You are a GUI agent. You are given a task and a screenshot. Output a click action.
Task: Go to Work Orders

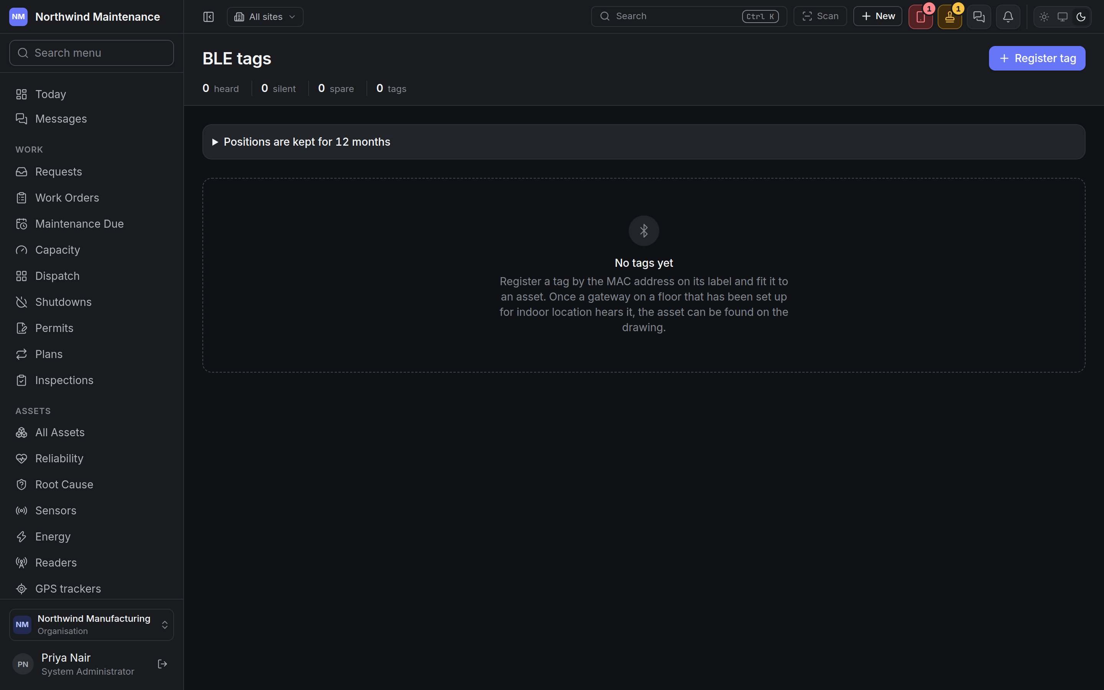click(x=92, y=197)
